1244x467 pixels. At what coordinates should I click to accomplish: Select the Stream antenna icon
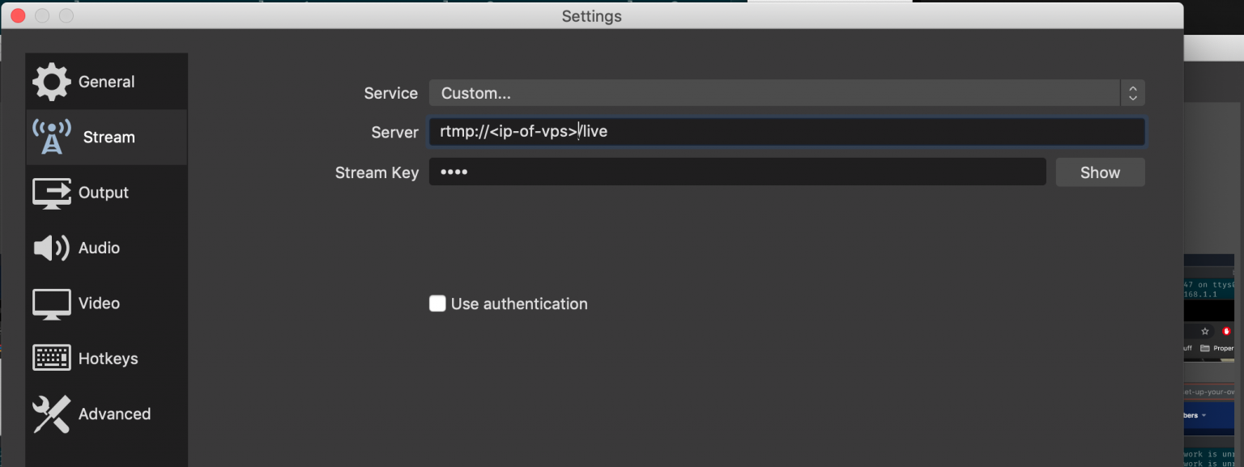click(51, 137)
